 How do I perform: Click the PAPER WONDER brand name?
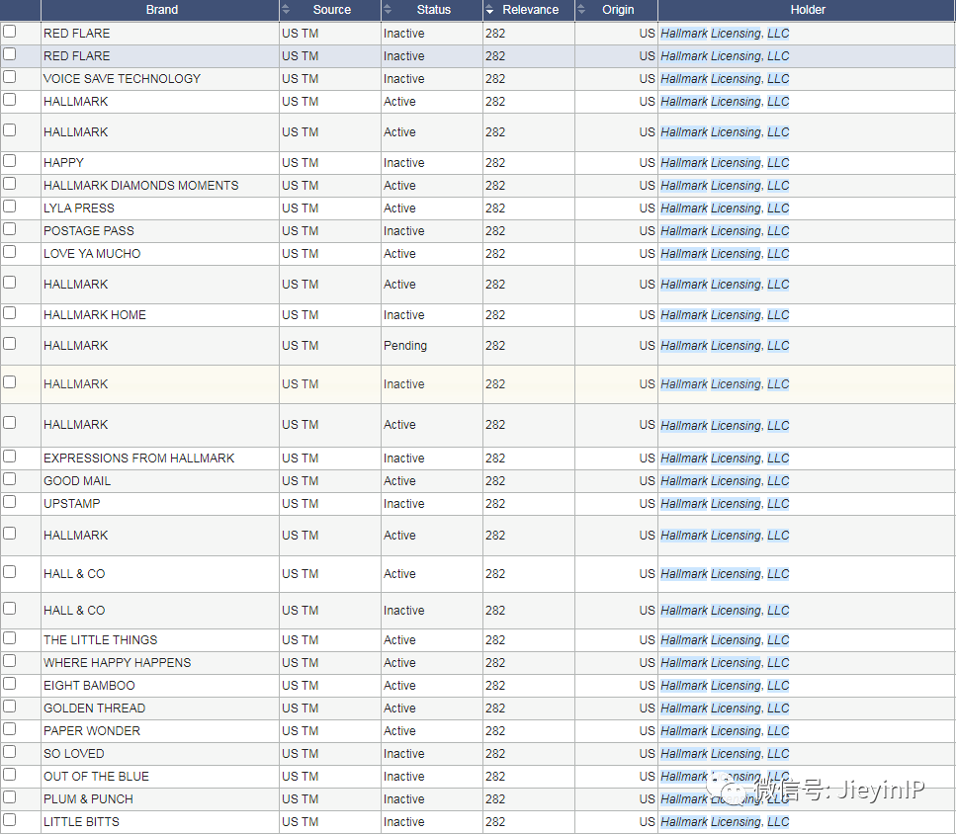point(92,731)
